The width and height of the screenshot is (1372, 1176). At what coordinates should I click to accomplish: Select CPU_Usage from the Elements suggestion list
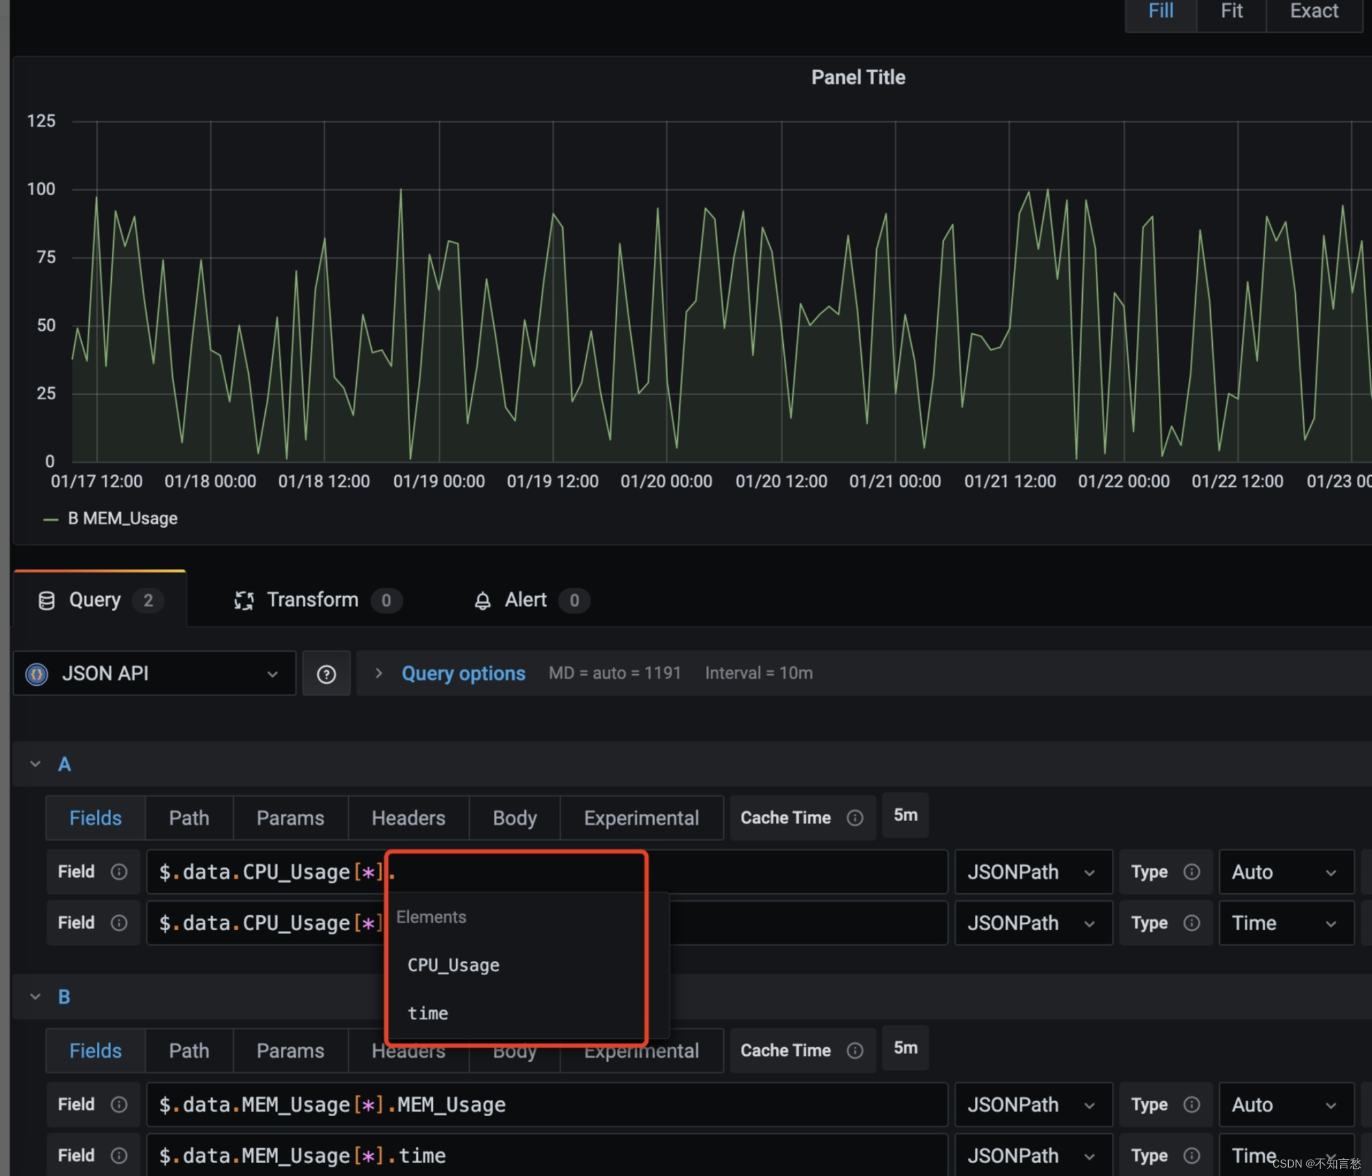pyautogui.click(x=453, y=965)
